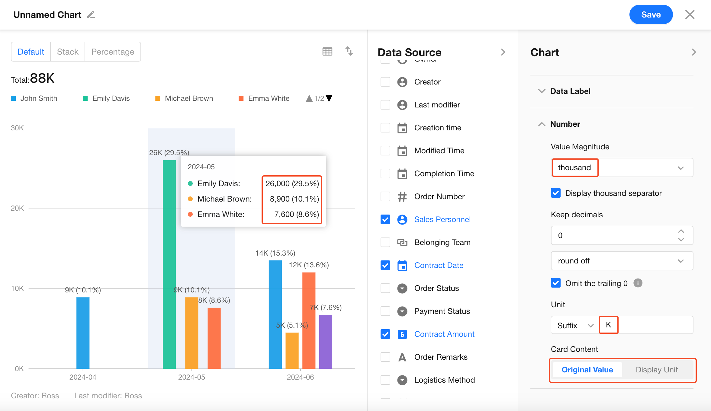Click the unit suffix text field
The height and width of the screenshot is (411, 711).
[646, 325]
